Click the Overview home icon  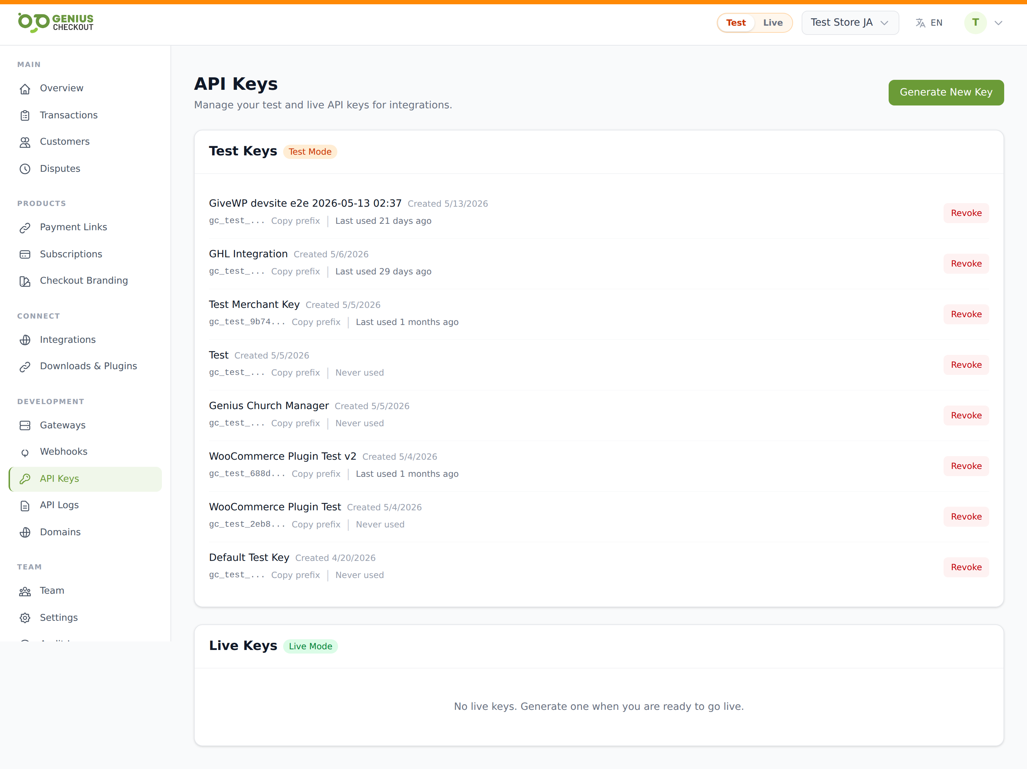[x=25, y=89]
